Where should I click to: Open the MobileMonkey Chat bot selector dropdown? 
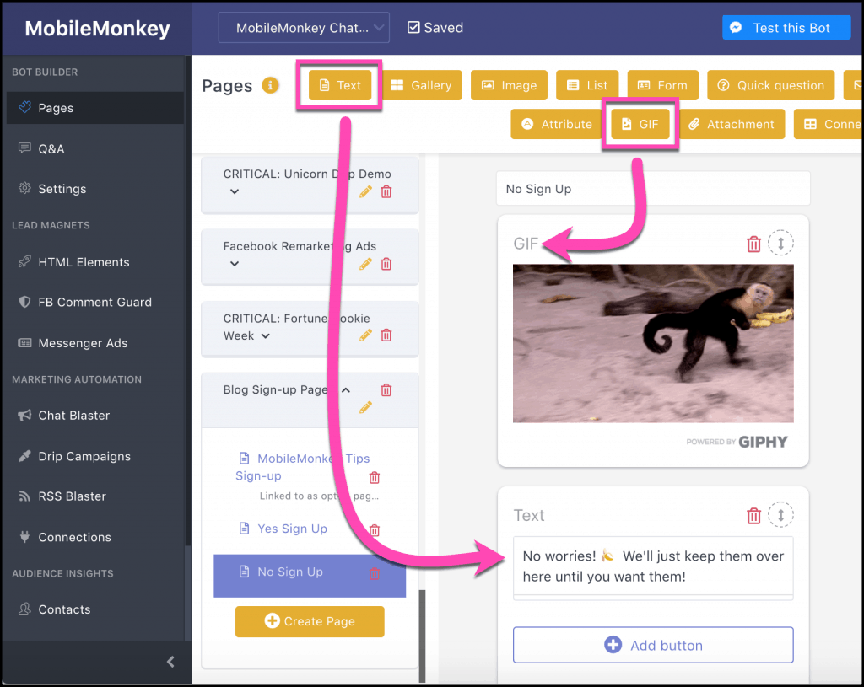point(303,27)
